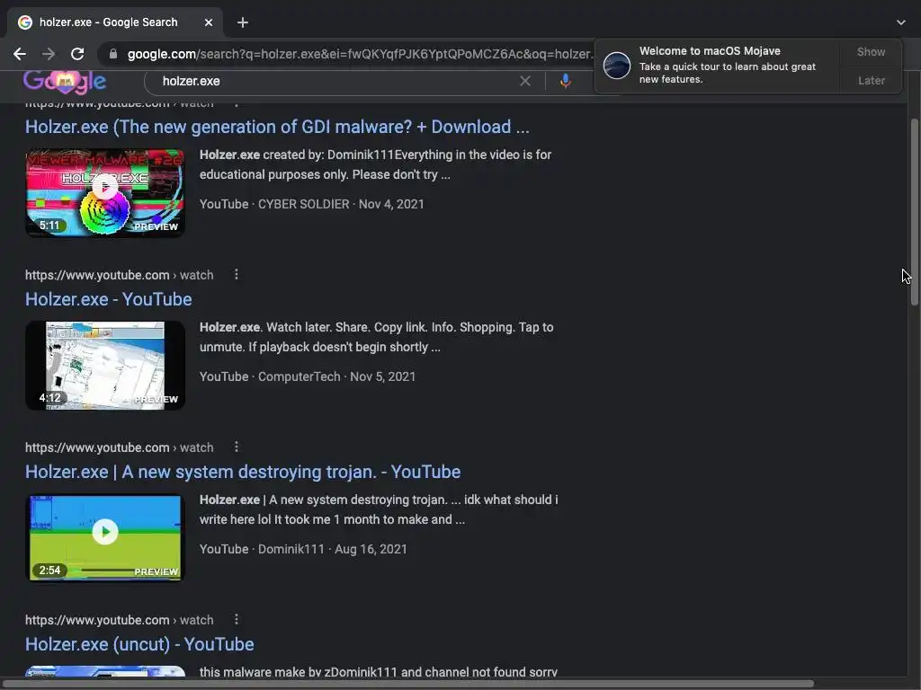The width and height of the screenshot is (921, 690).
Task: Click the youtube.com URL above 'system destroying trojan'
Action: 120,447
